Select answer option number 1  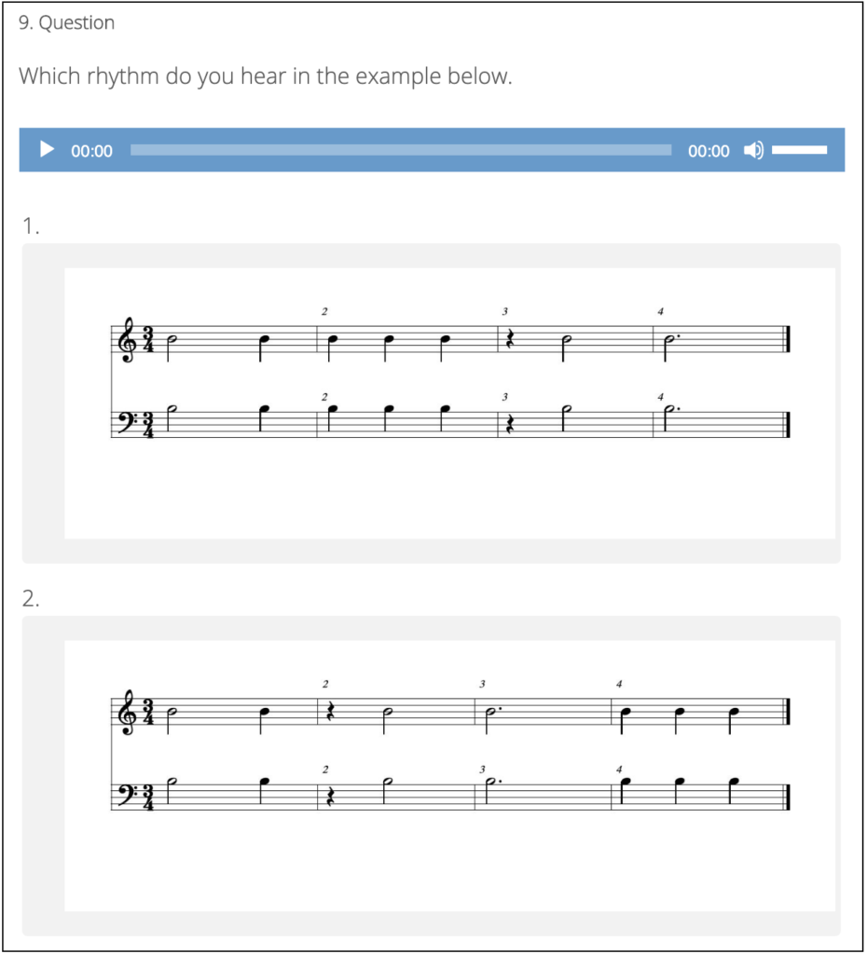[32, 225]
